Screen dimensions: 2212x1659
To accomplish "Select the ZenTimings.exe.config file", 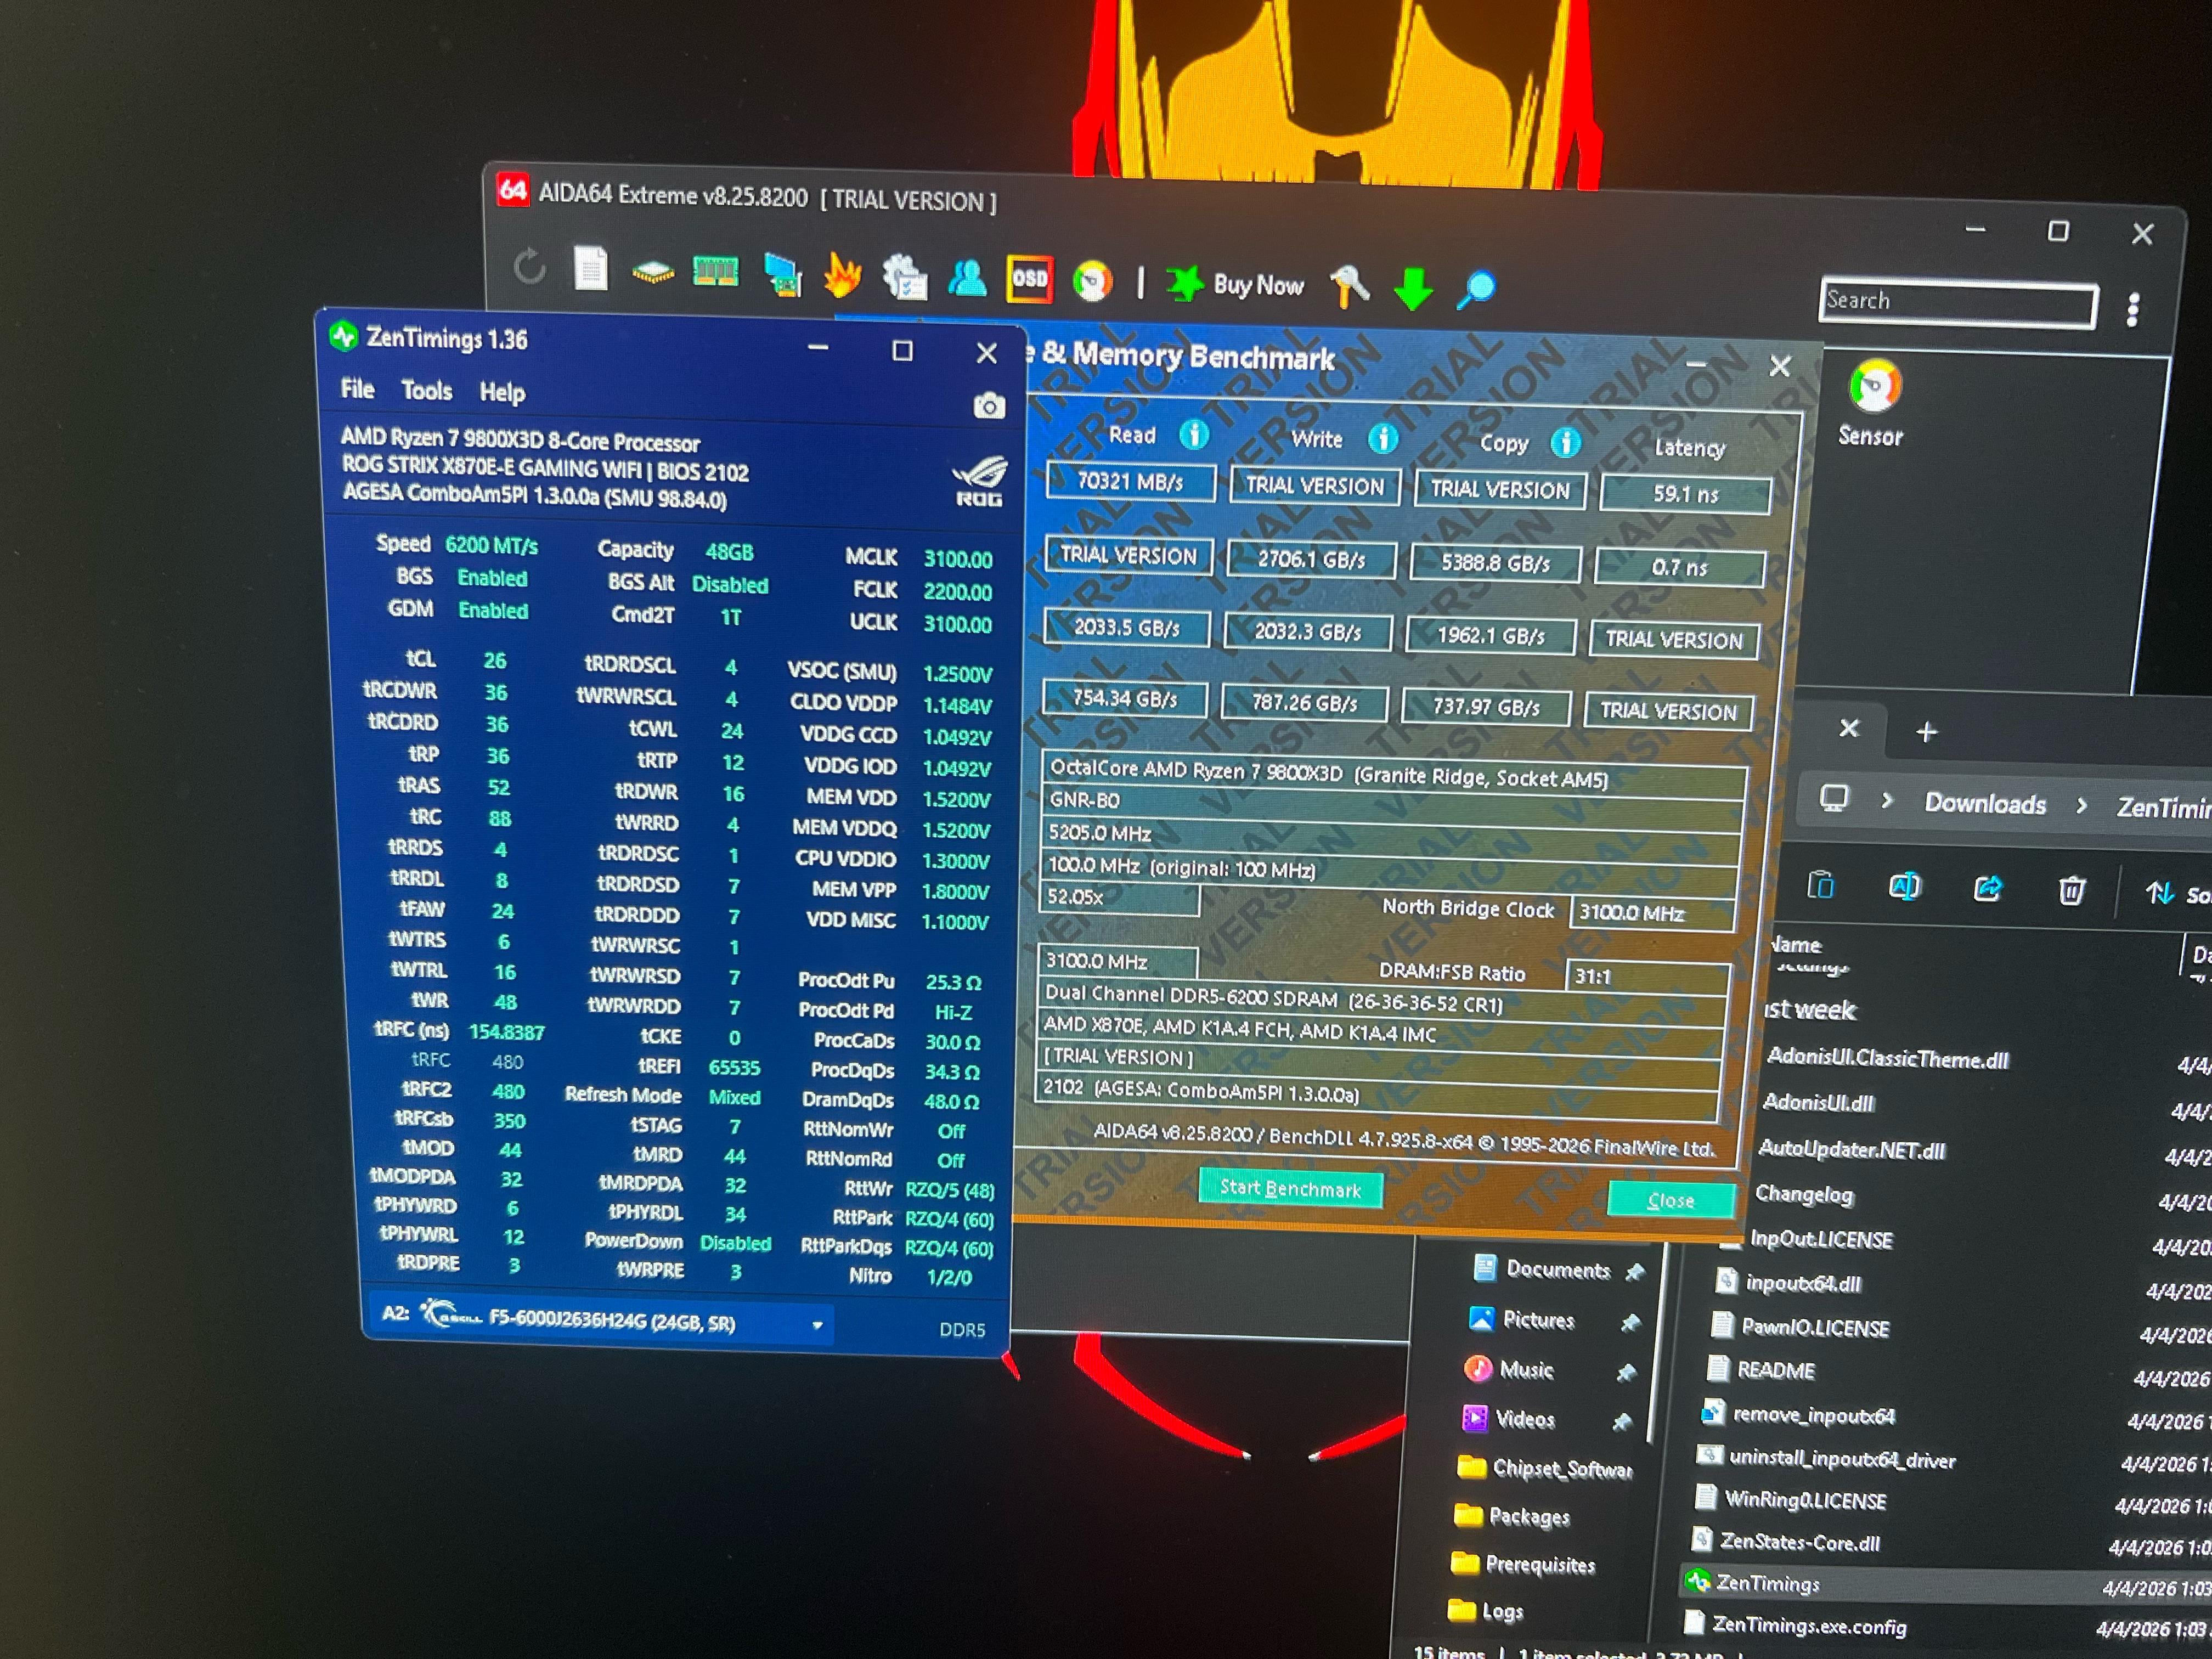I will (x=1808, y=1625).
